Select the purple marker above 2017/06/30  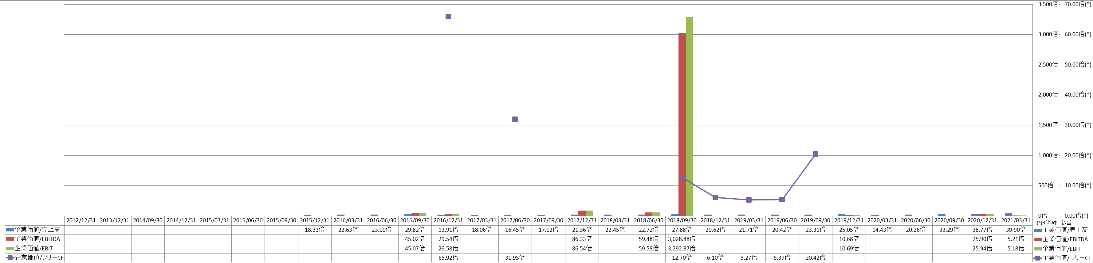click(x=515, y=119)
